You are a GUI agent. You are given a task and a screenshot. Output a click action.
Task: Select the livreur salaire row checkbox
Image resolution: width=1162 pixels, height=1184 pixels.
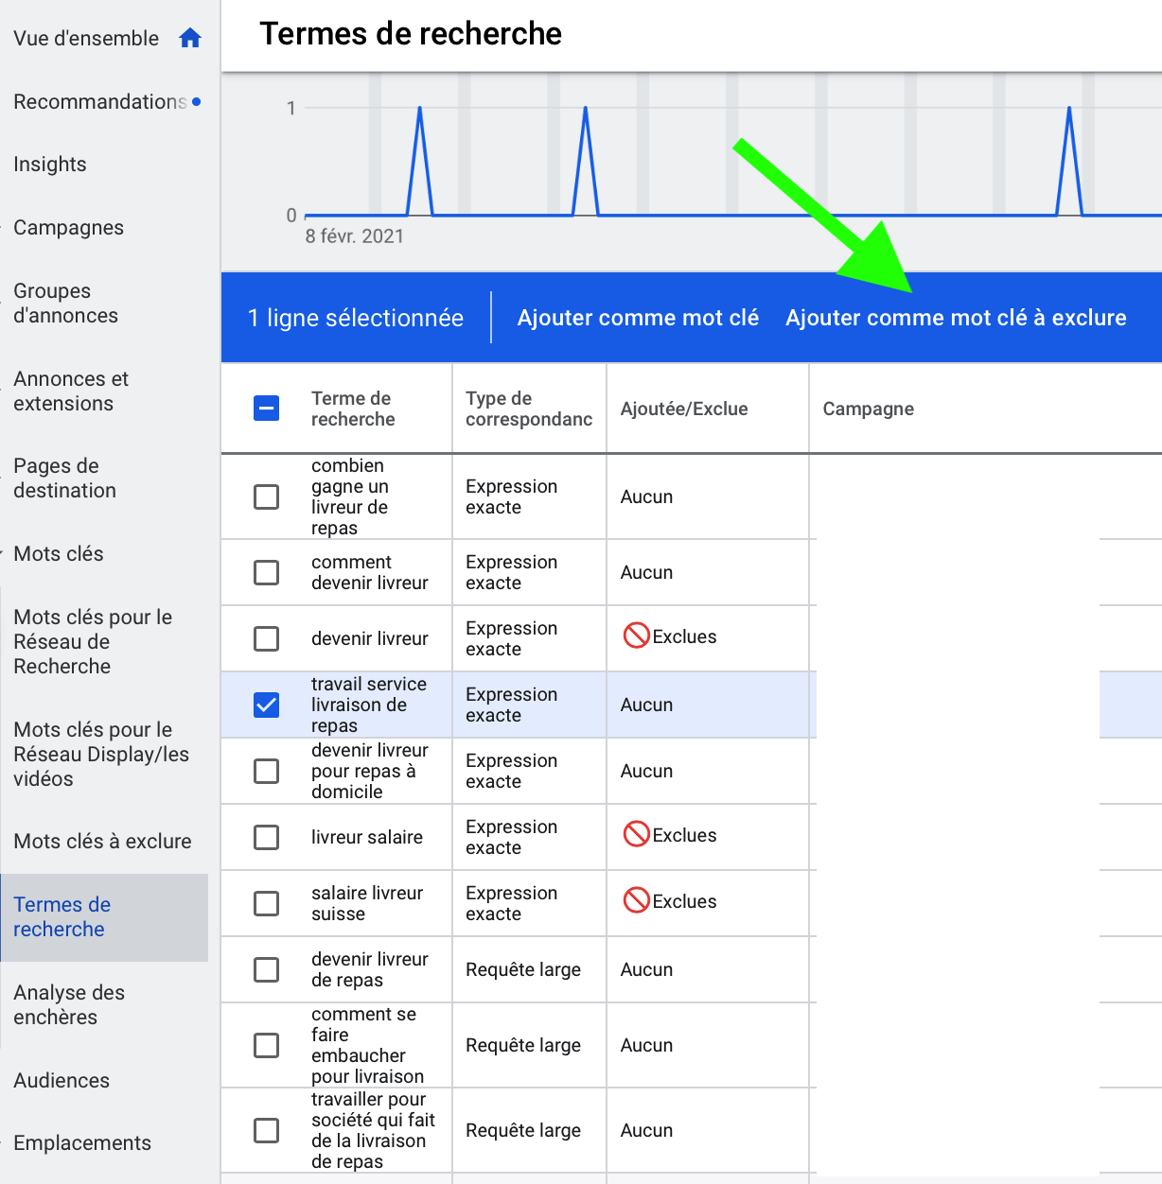267,837
